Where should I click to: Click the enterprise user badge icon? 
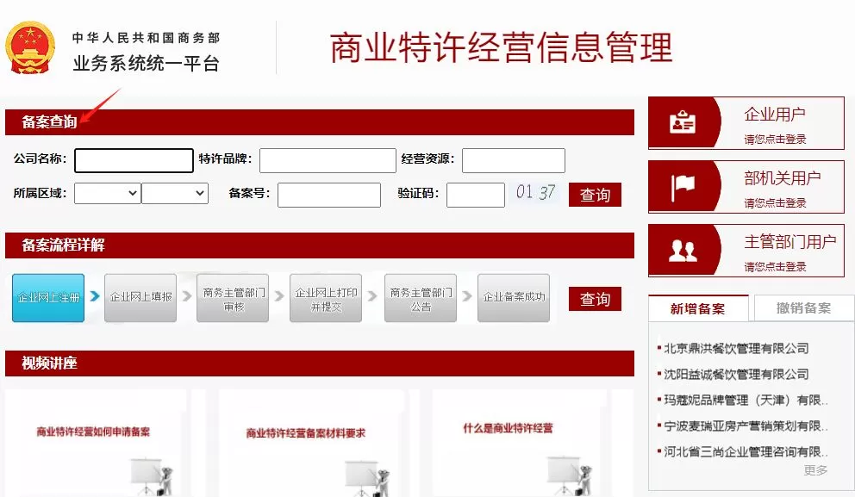point(683,121)
